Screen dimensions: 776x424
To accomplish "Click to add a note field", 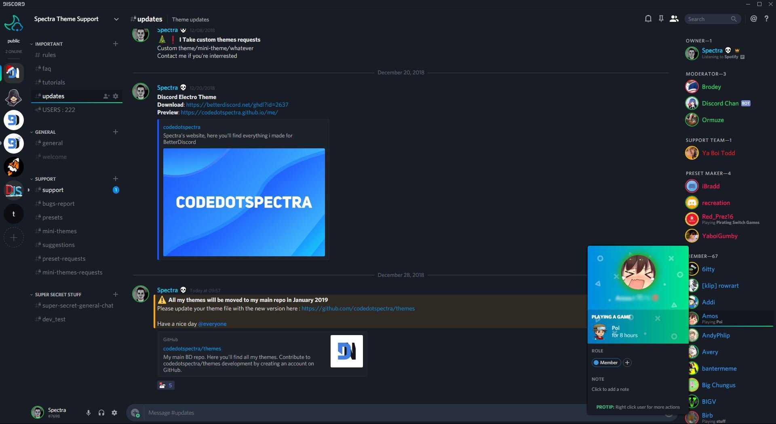I will 610,389.
